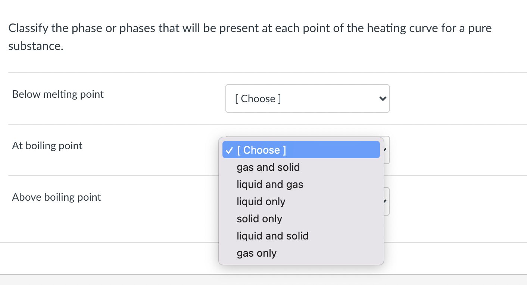The height and width of the screenshot is (285, 527).
Task: Click the gray footer area at the bottom
Action: coord(263,282)
